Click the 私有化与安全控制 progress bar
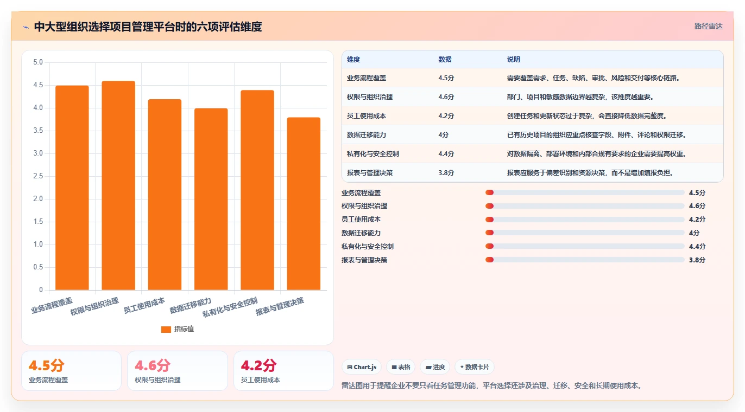The image size is (745, 412). [585, 246]
